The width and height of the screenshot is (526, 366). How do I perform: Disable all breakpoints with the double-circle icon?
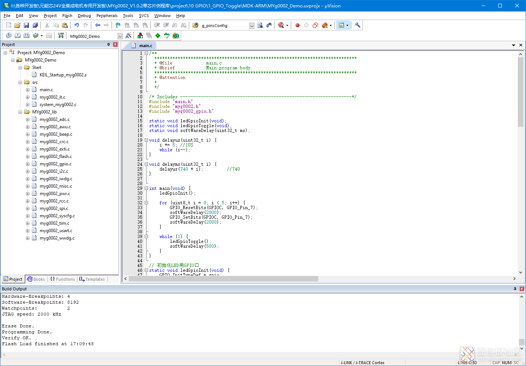pyautogui.click(x=315, y=25)
